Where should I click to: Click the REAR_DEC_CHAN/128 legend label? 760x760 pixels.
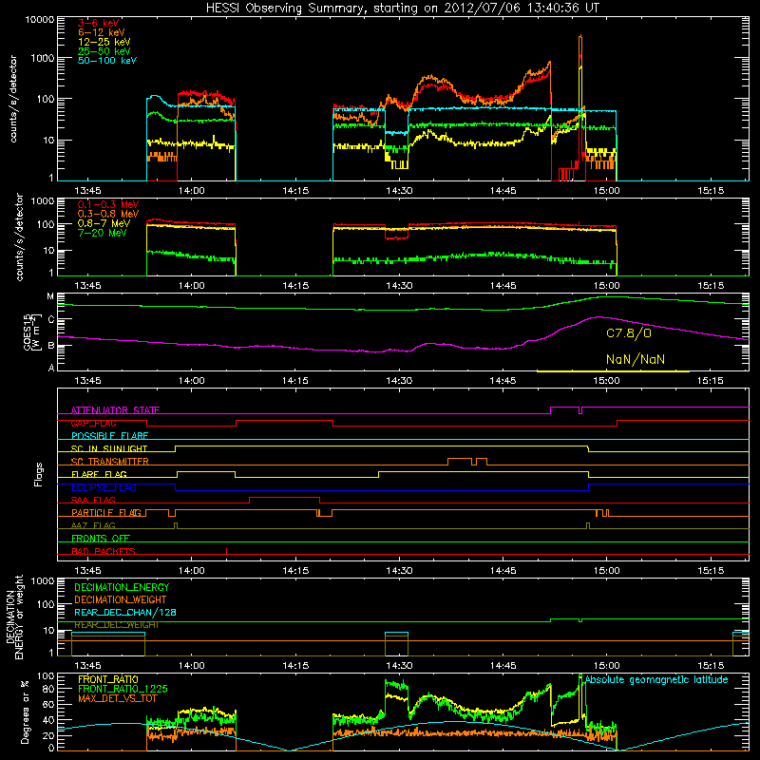pos(125,613)
